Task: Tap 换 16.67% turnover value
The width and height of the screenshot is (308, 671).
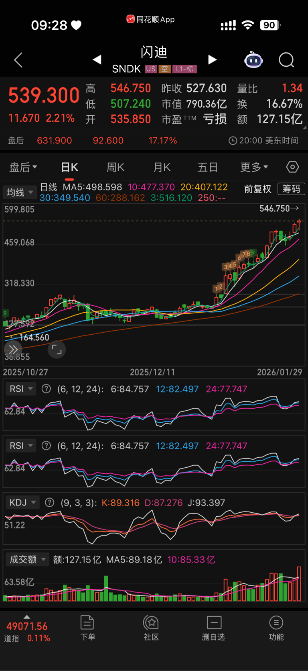Action: pos(269,104)
